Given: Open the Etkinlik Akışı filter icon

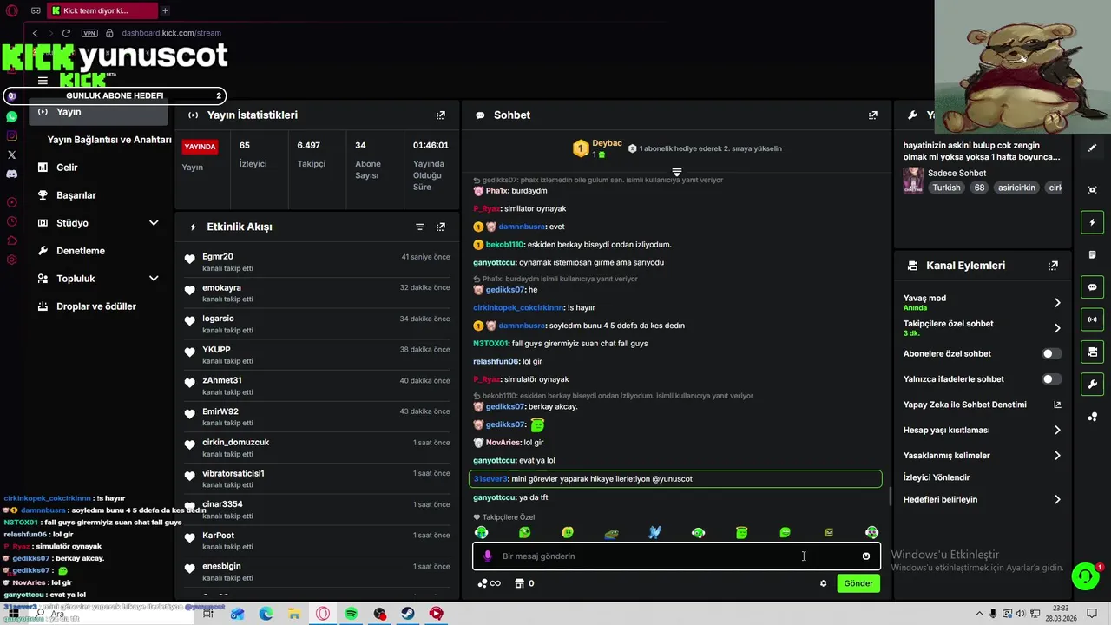Looking at the screenshot, I should click(420, 227).
